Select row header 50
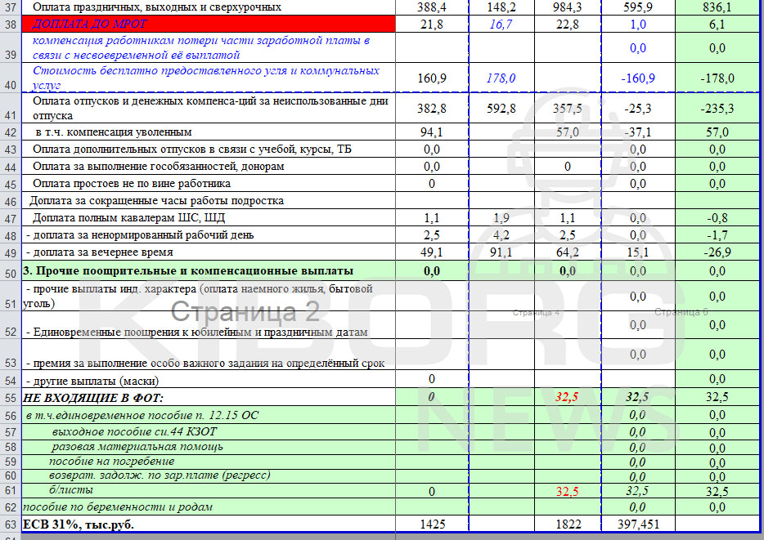 pos(11,271)
